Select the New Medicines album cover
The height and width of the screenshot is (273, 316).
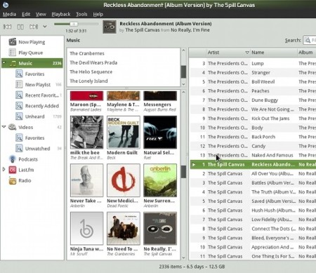point(124,180)
